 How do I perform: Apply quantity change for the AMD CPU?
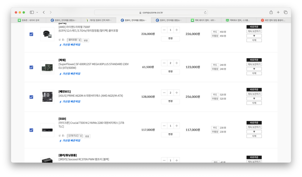pyautogui.click(x=171, y=38)
